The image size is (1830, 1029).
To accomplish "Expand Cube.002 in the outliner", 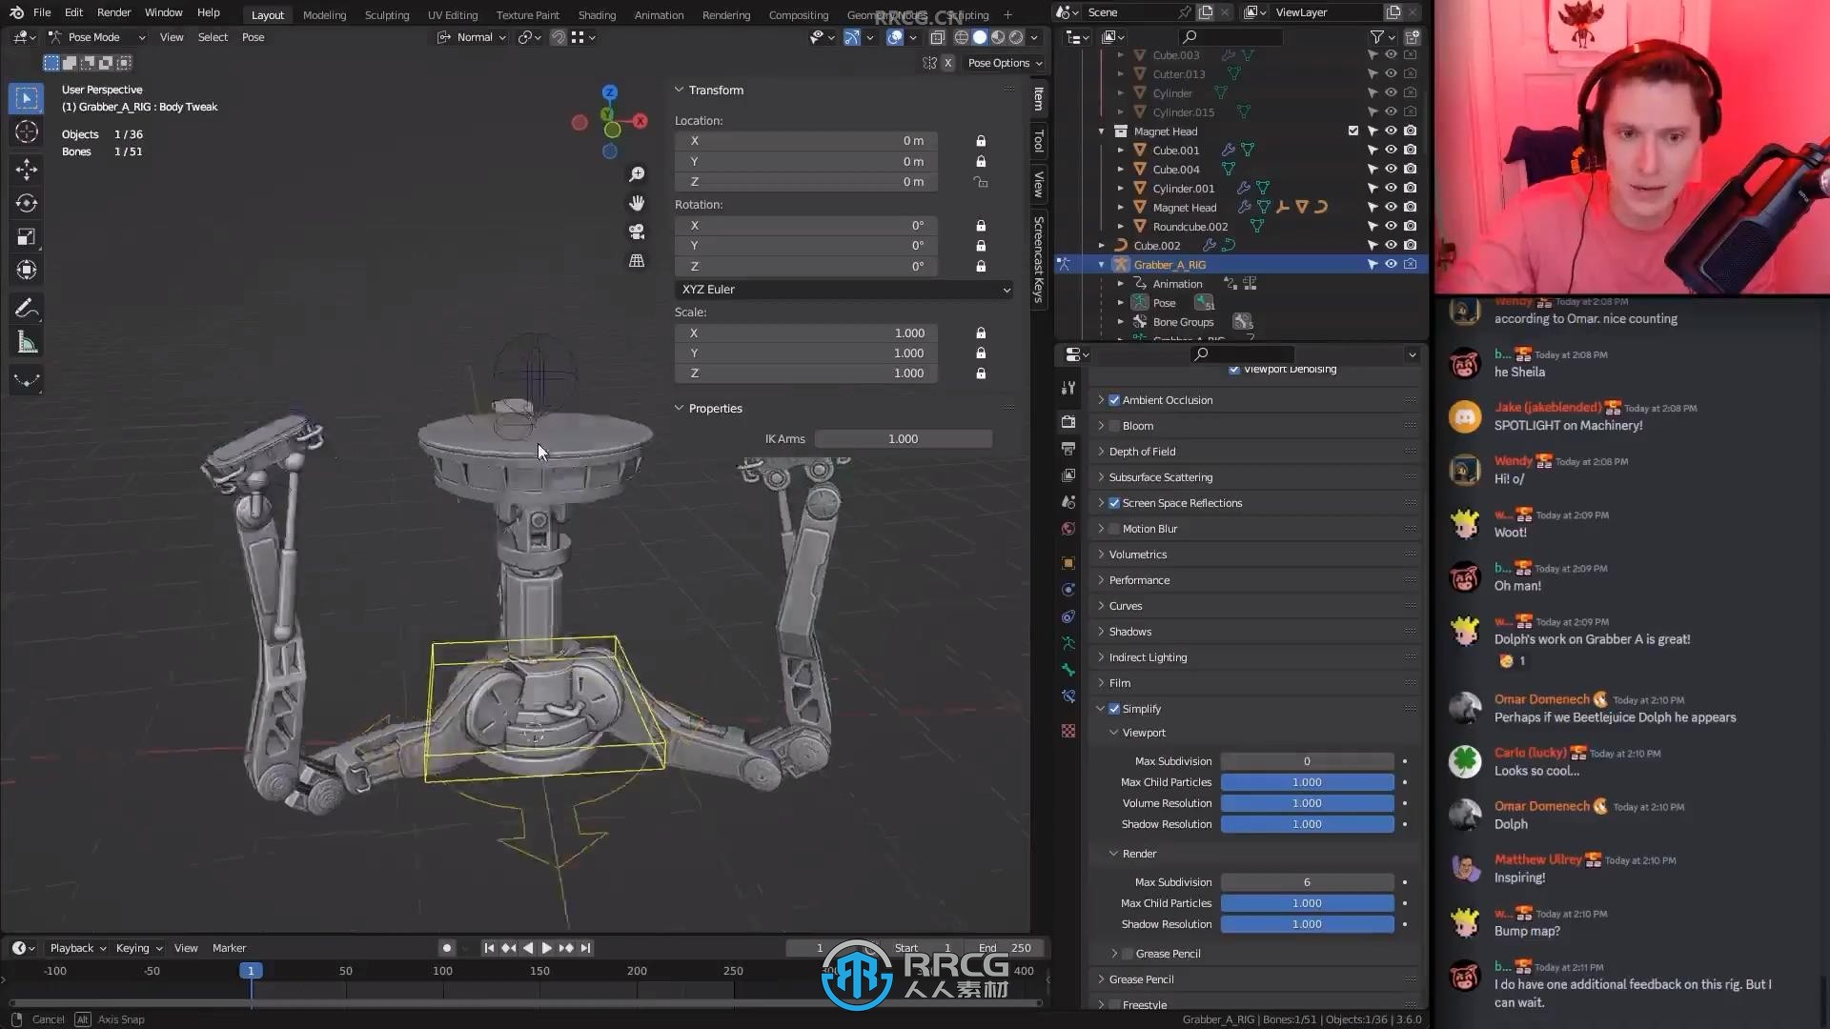I will point(1102,245).
